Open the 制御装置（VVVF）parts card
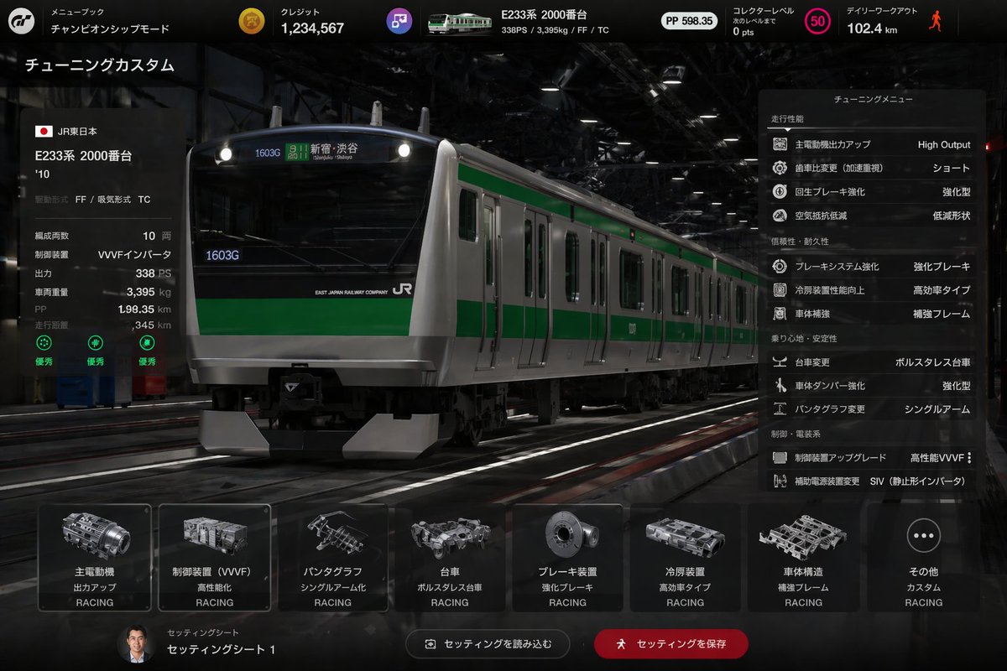 click(x=215, y=558)
